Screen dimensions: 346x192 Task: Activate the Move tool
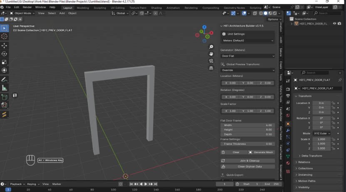point(4,45)
